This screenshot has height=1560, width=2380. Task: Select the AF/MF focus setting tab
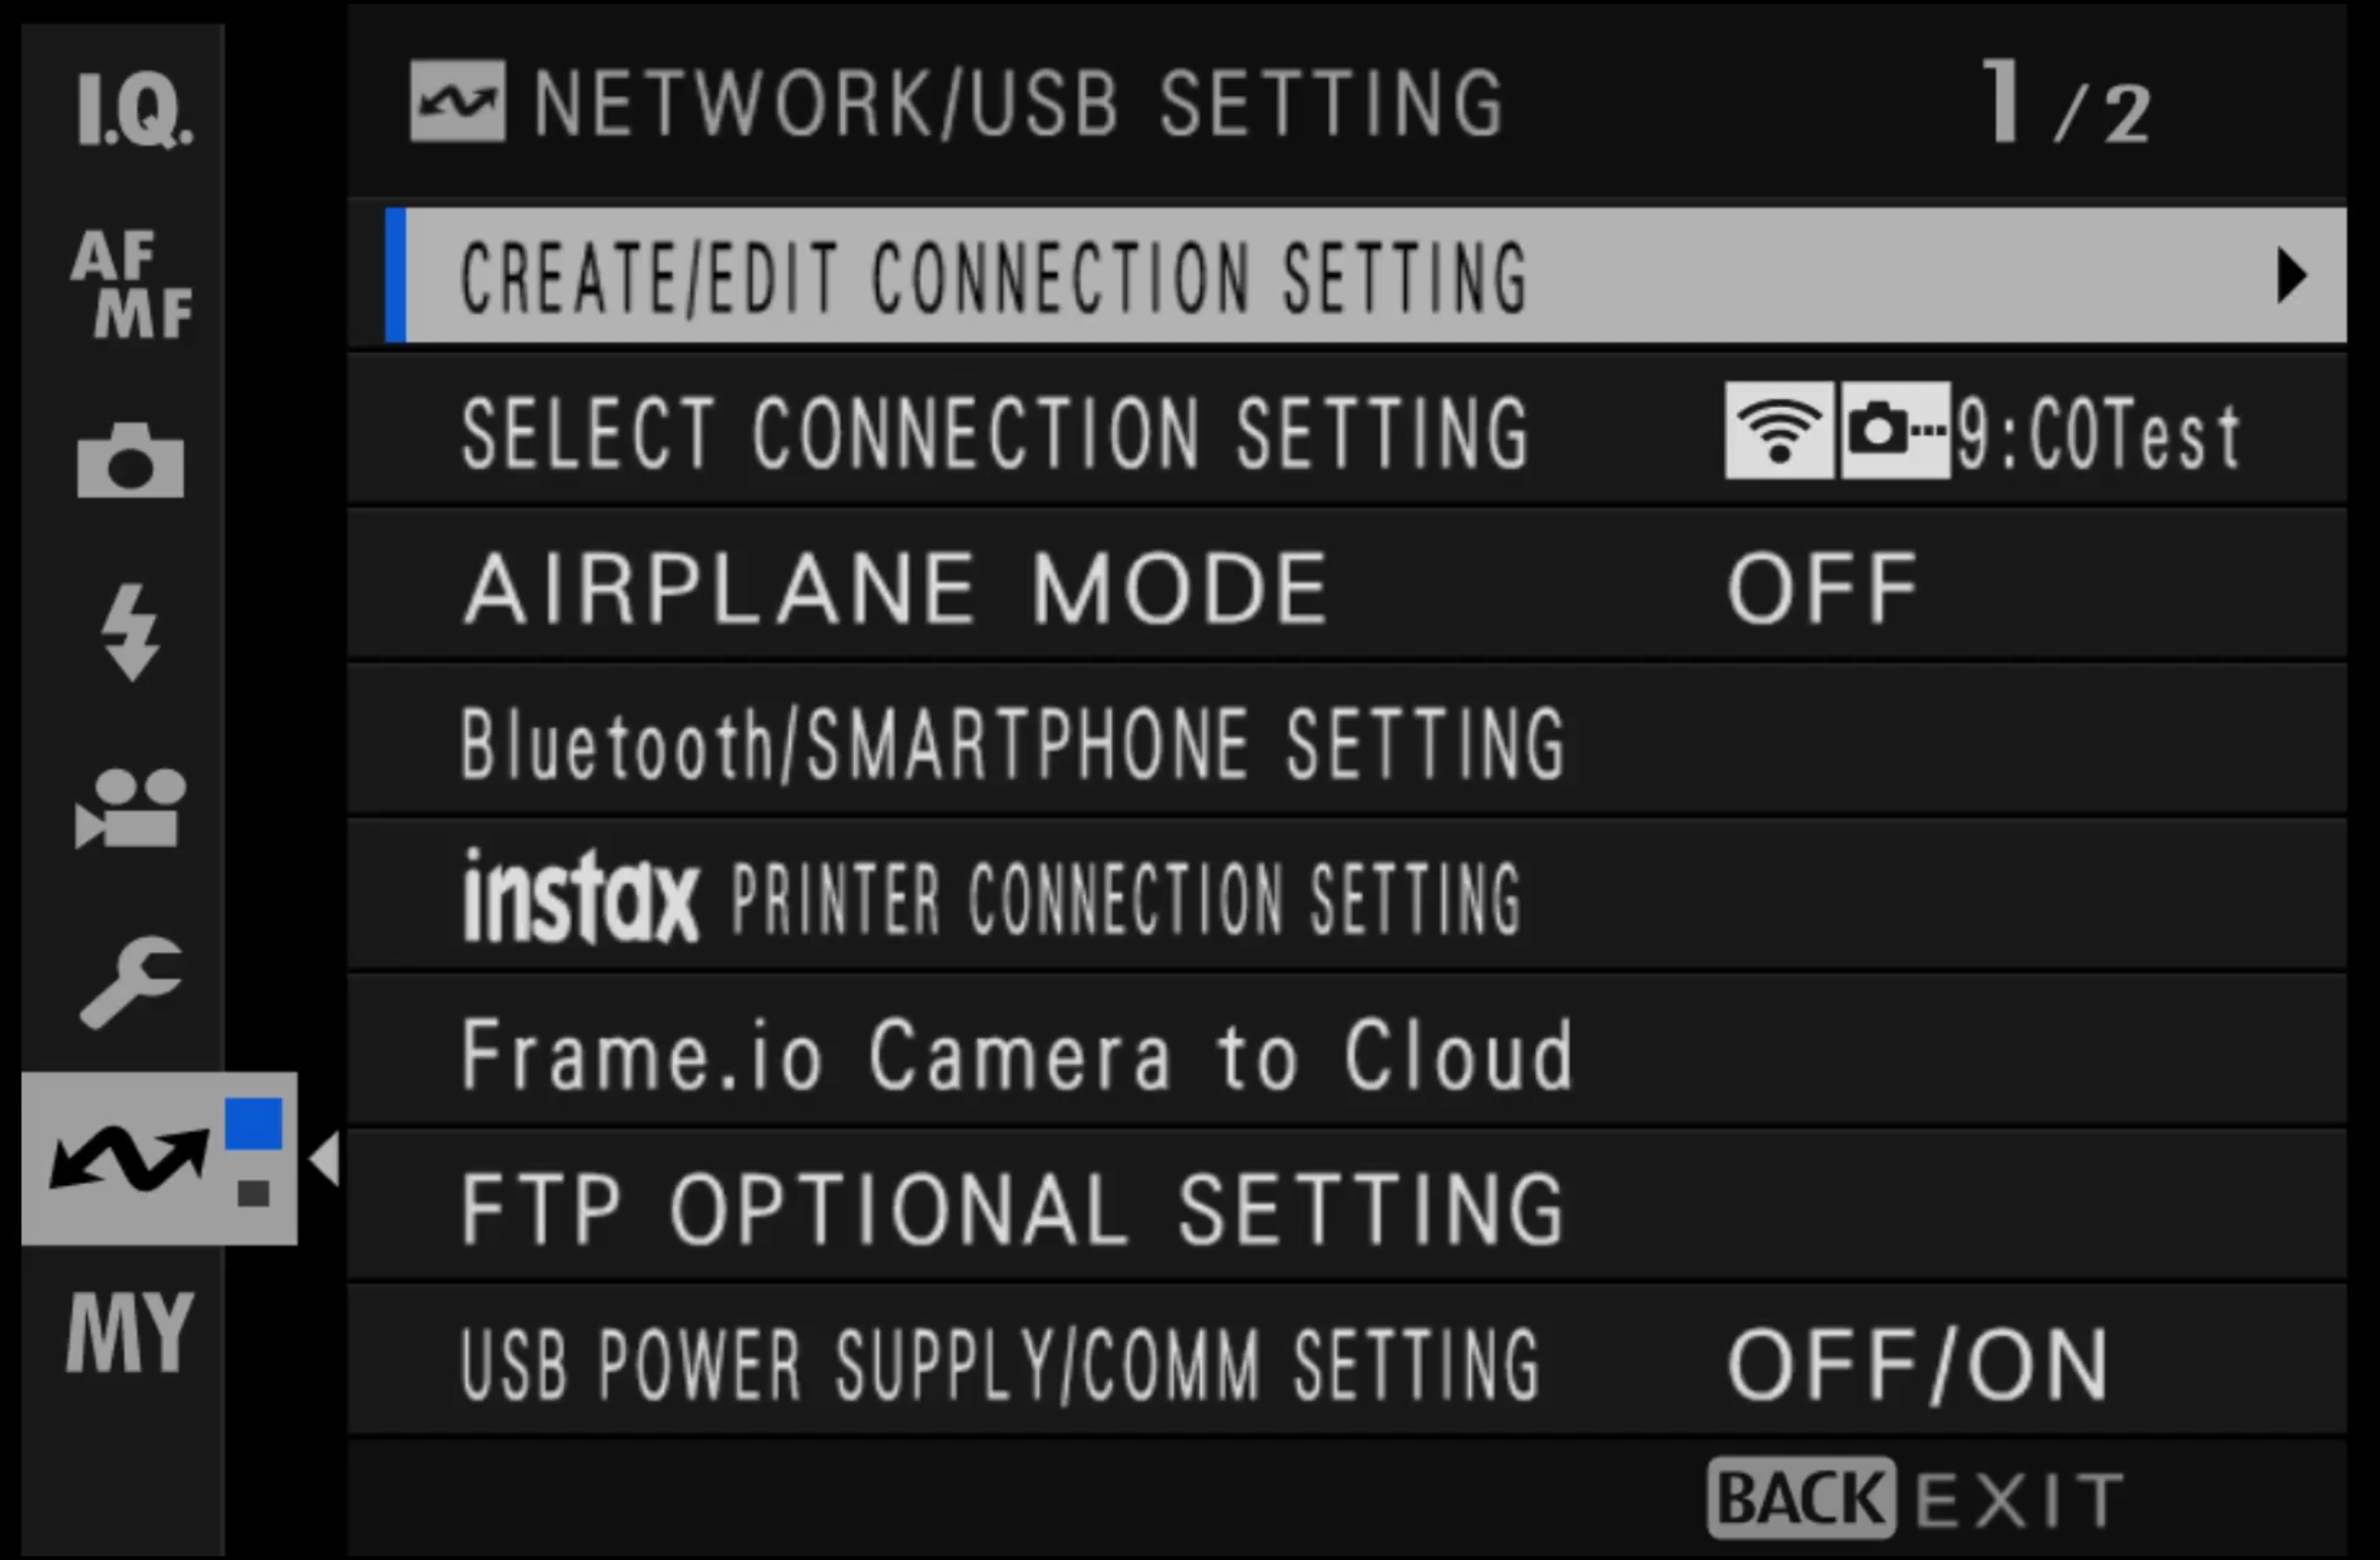point(131,284)
